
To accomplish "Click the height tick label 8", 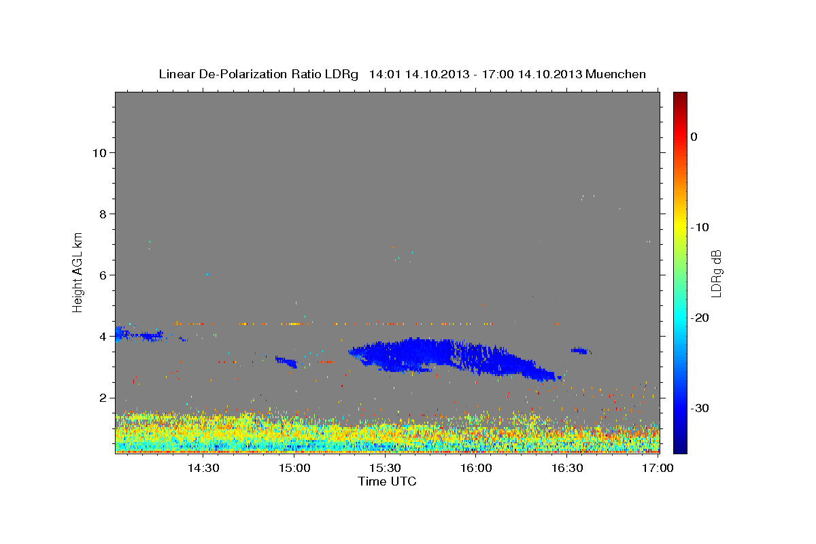I will pos(102,214).
